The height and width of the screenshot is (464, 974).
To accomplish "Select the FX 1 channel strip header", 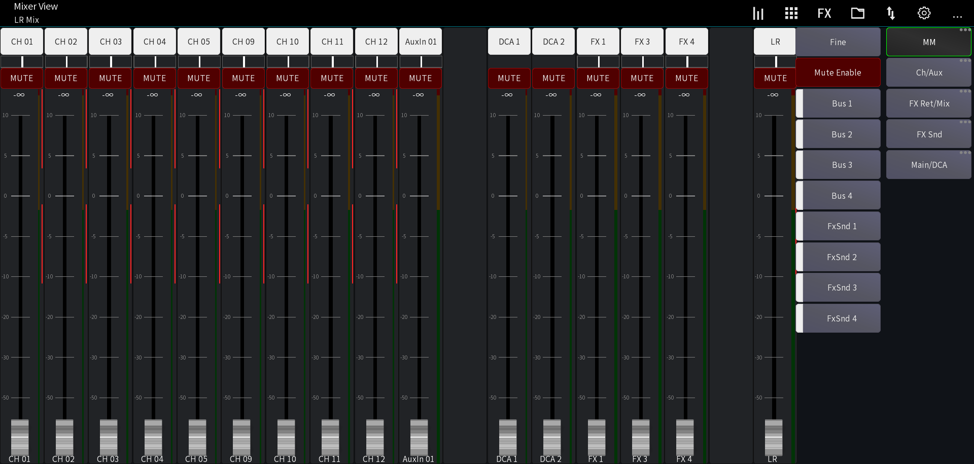I will [598, 41].
